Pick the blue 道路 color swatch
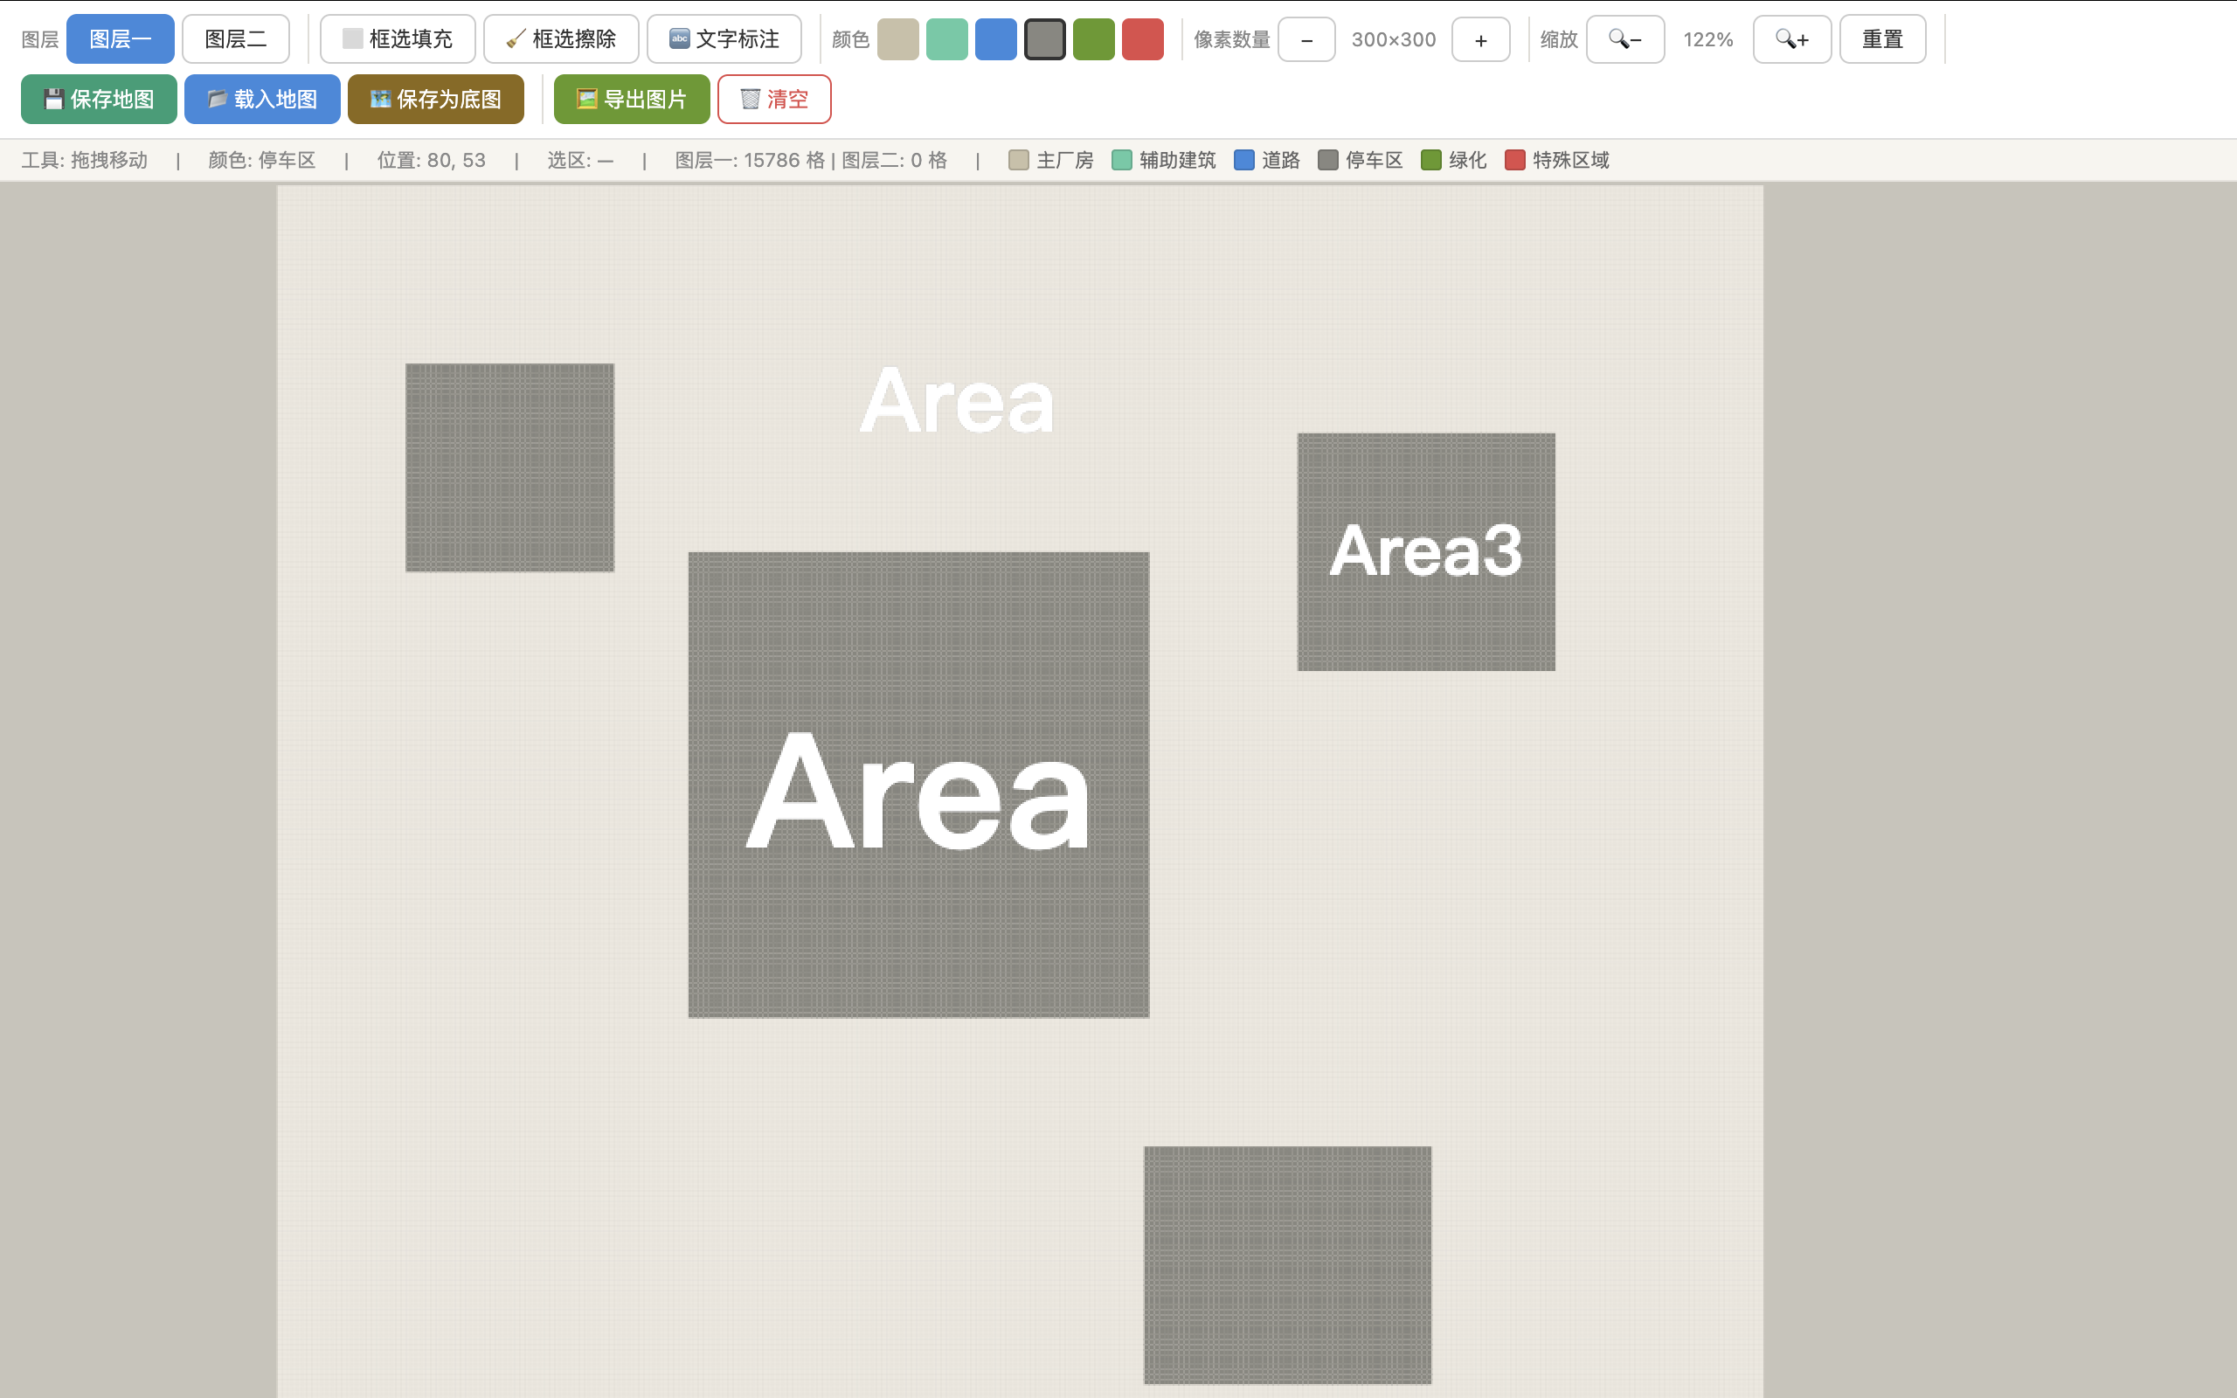The height and width of the screenshot is (1398, 2237). coord(995,40)
